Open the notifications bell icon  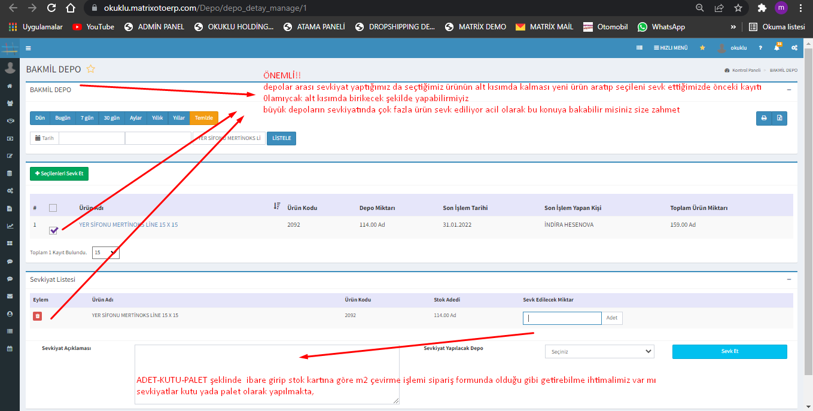pyautogui.click(x=777, y=48)
